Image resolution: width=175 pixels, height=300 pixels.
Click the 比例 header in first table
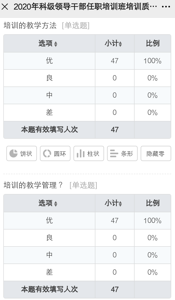click(x=153, y=44)
